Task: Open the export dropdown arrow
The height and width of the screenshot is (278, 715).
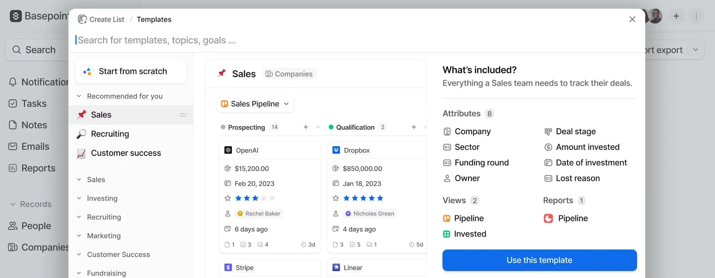Action: (x=695, y=50)
